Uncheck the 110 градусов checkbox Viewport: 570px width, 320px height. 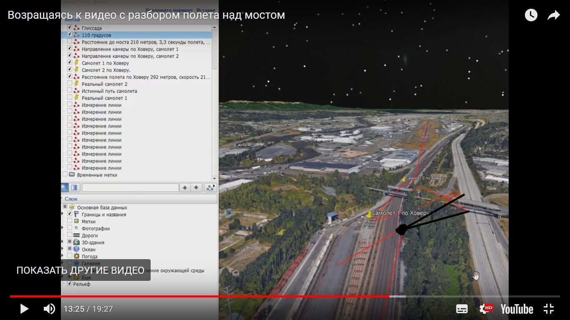pyautogui.click(x=70, y=35)
